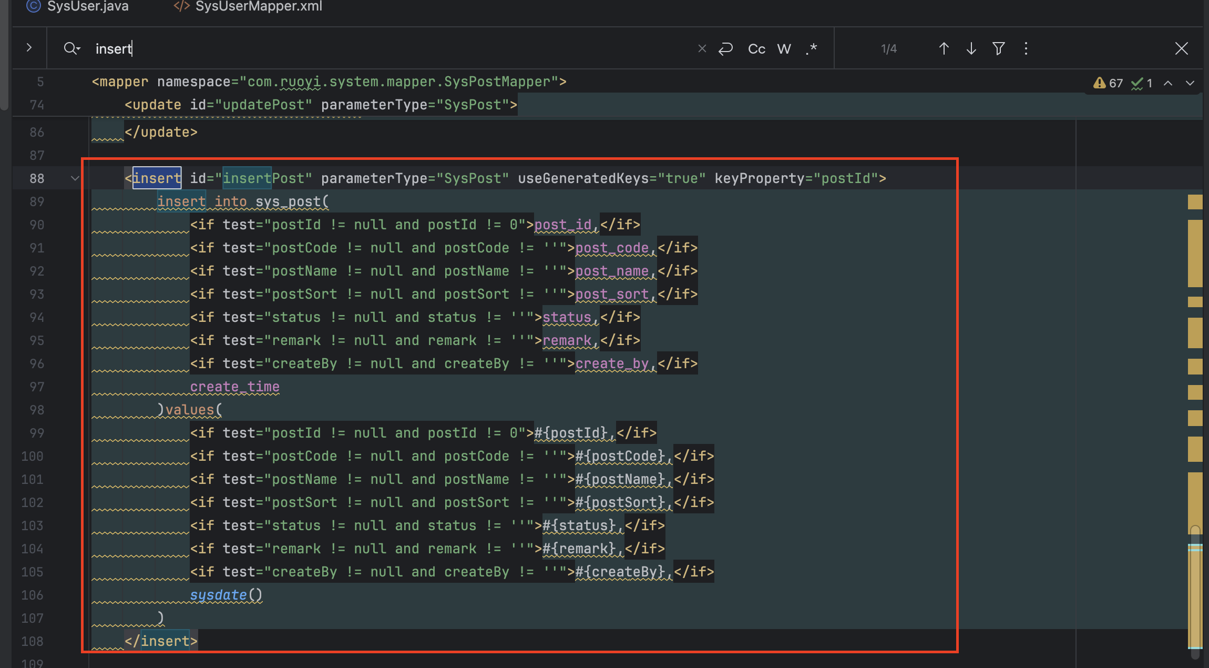Open more search options menu

point(1026,49)
